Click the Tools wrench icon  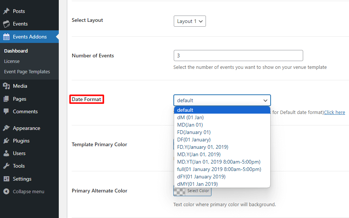tap(6, 166)
